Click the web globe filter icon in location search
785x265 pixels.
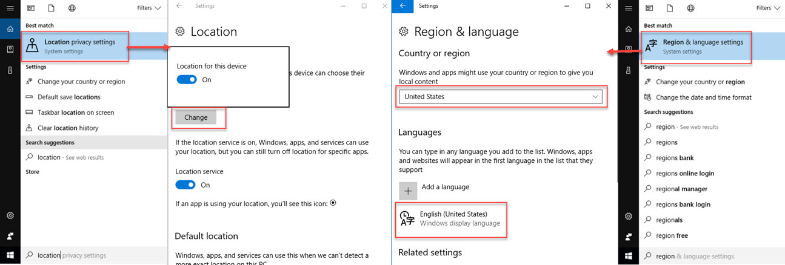click(72, 8)
